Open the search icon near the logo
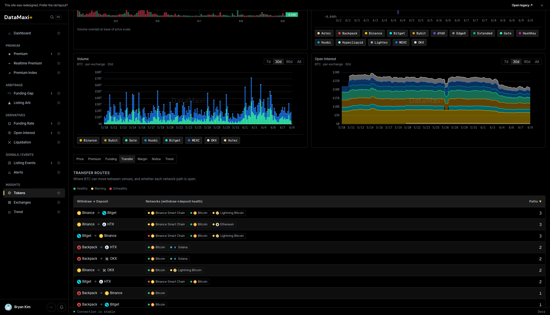 (x=52, y=17)
